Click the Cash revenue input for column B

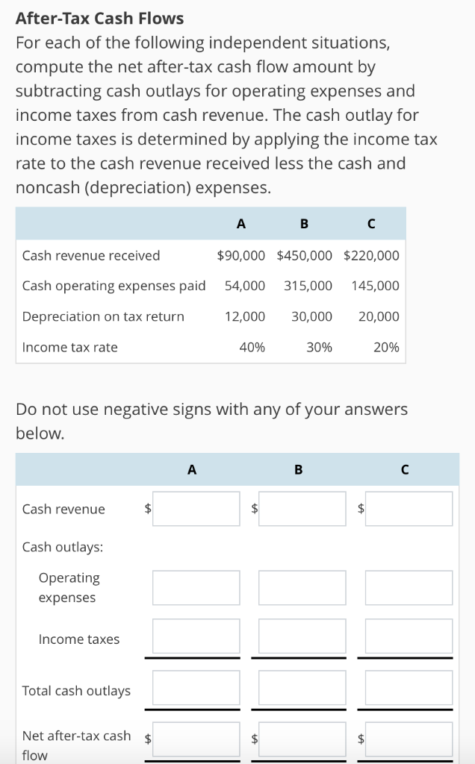point(302,508)
